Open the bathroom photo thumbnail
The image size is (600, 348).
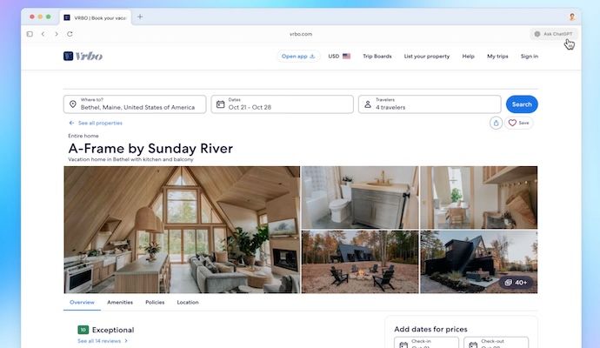coord(360,197)
